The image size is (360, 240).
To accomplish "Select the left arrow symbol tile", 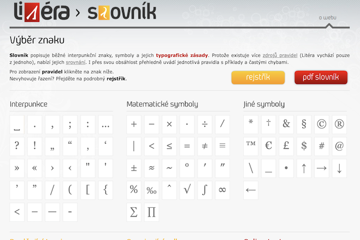I will (x=251, y=190).
